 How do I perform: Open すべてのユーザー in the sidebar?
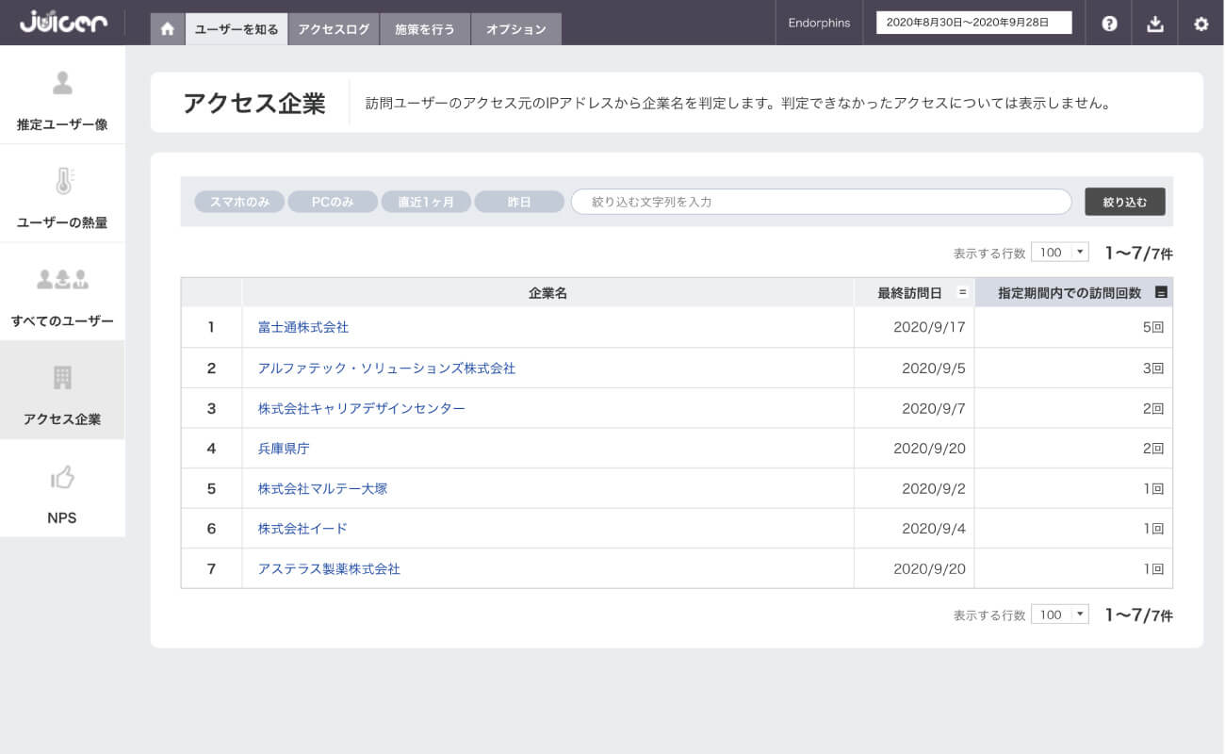click(x=62, y=292)
